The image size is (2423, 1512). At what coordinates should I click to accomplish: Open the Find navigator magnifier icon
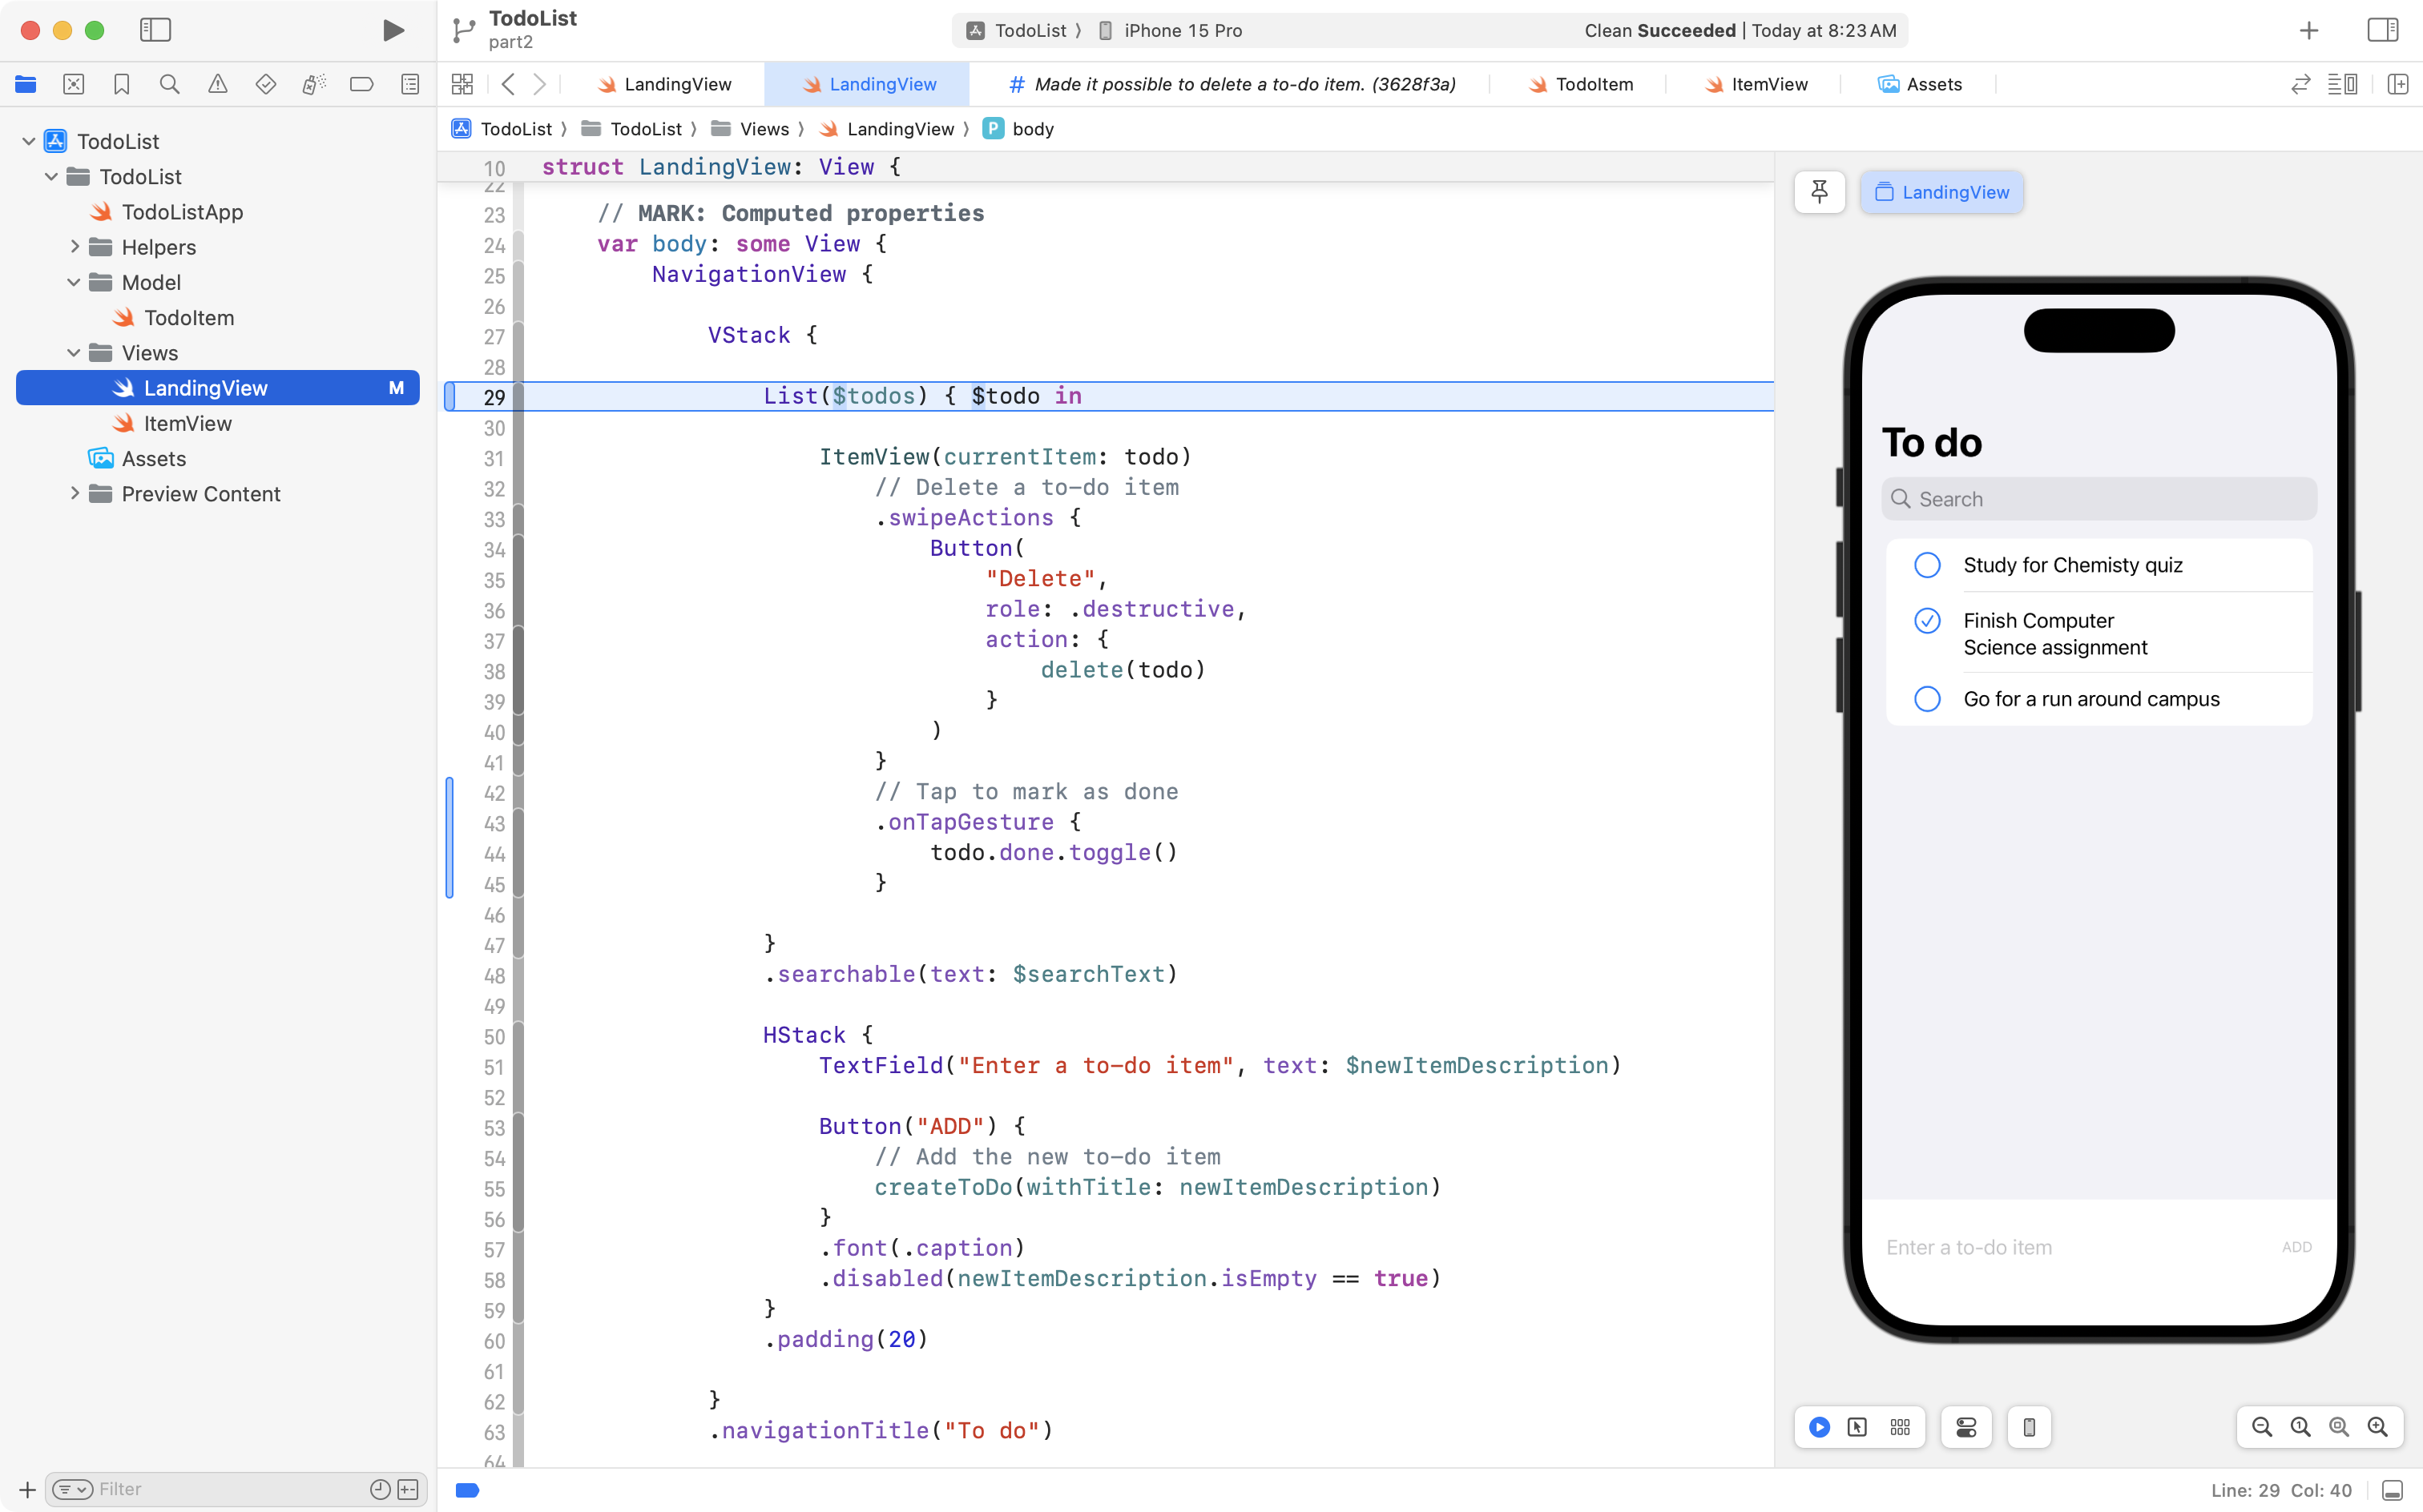pos(169,84)
